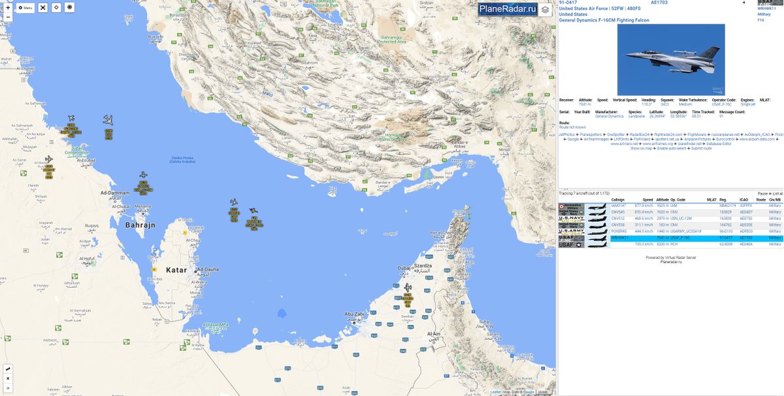Select the CNV538 row callsign
Screen dimensions: 784x396
618,225
